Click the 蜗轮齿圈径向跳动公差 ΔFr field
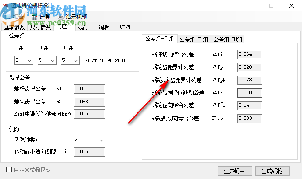The width and height of the screenshot is (302, 179). coord(250,93)
